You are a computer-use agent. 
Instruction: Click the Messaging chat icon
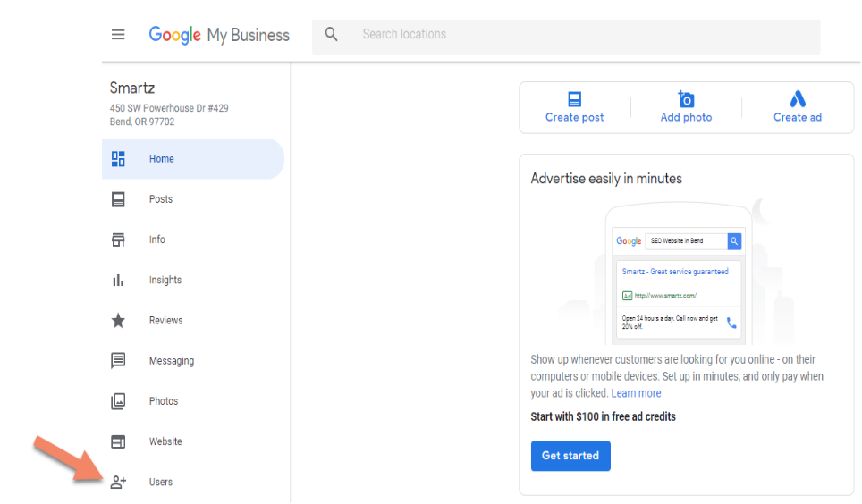(x=118, y=360)
